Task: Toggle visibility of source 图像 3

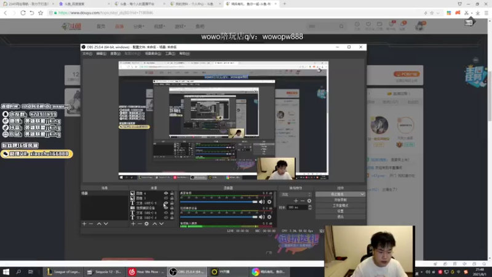Action: coord(165,198)
